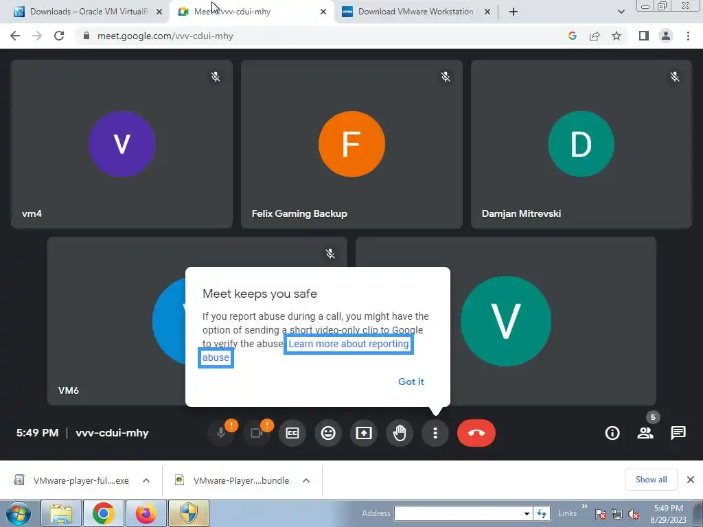The width and height of the screenshot is (703, 527).
Task: Click the browser forward arrow
Action: pos(37,36)
